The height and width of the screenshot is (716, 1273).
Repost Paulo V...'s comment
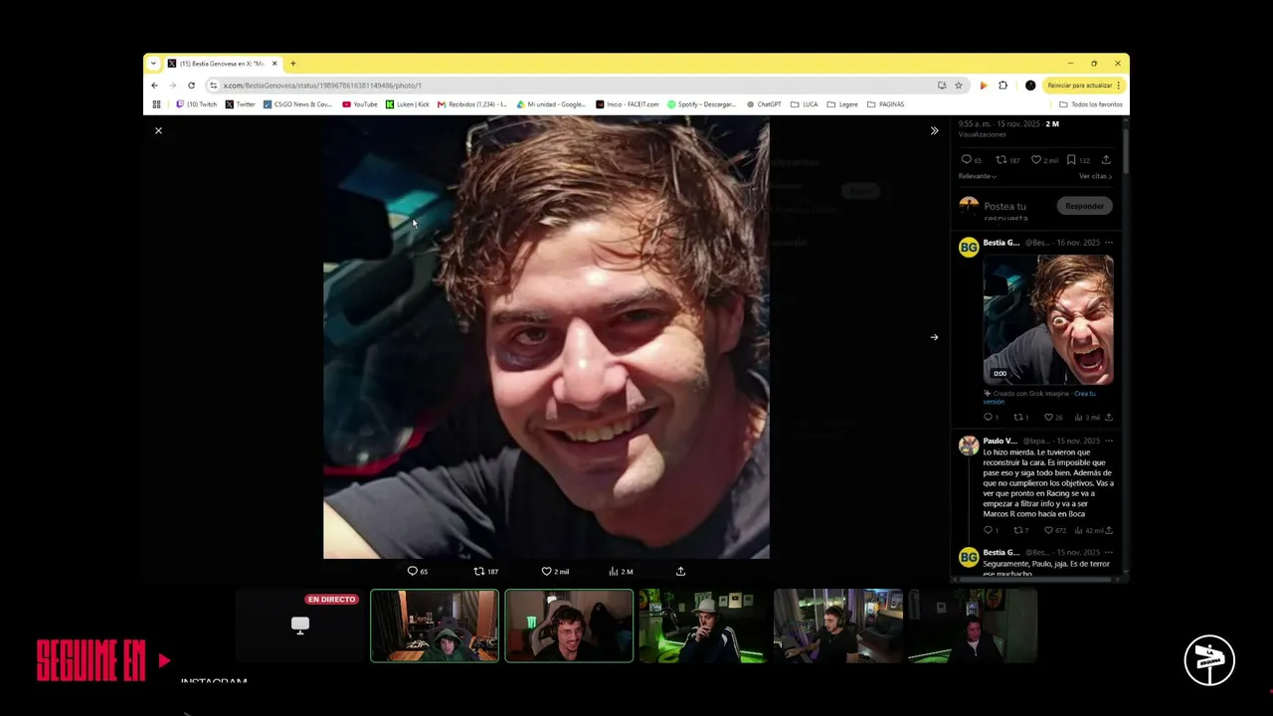(x=1017, y=530)
